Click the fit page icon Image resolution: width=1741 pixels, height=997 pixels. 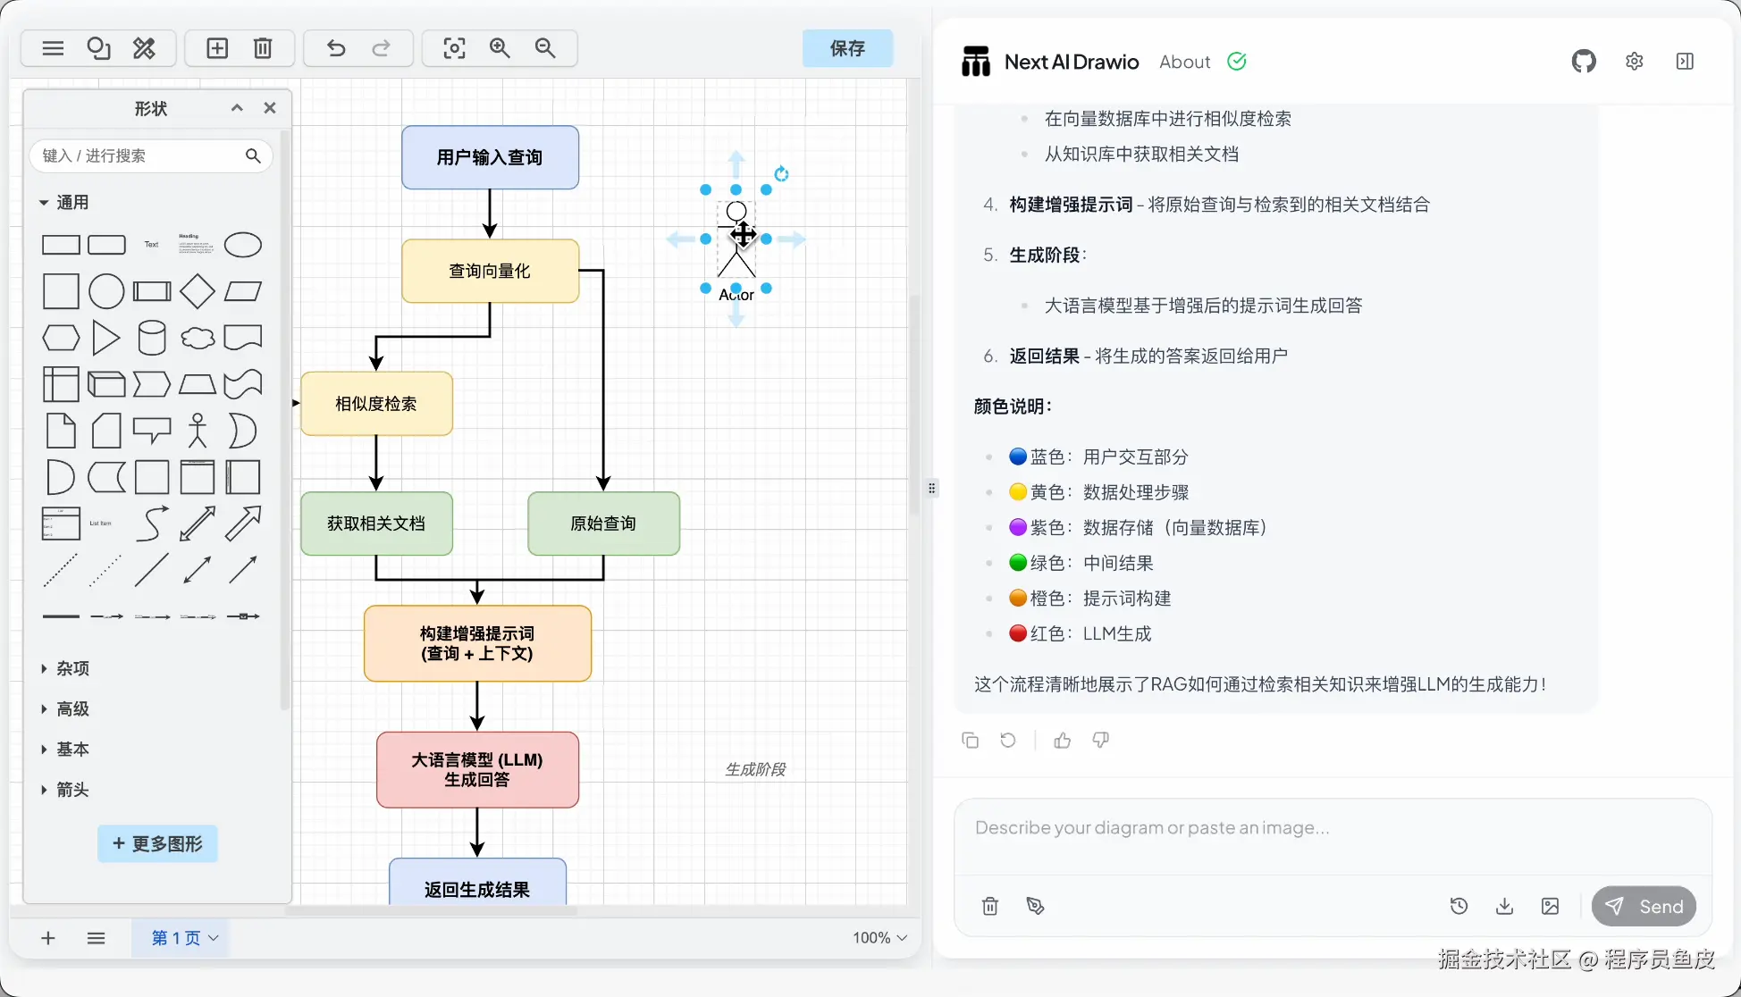click(454, 48)
